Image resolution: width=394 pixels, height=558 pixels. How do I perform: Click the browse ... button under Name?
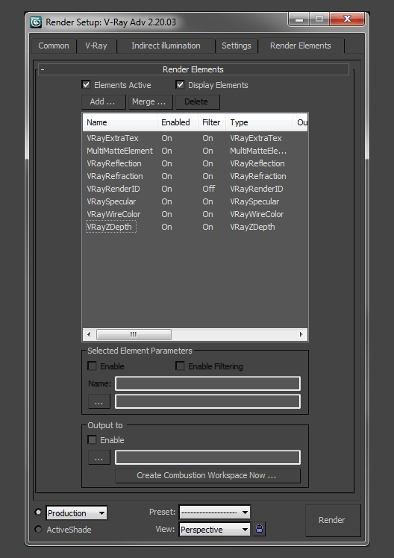(99, 402)
